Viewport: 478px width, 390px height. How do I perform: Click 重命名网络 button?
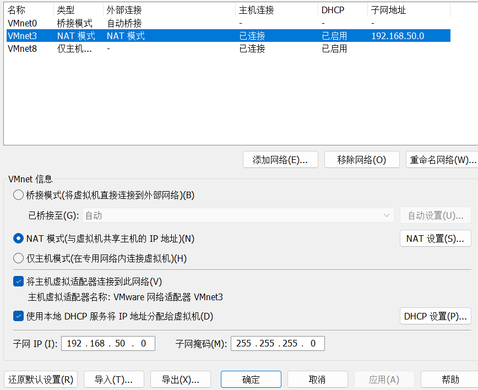tap(442, 160)
